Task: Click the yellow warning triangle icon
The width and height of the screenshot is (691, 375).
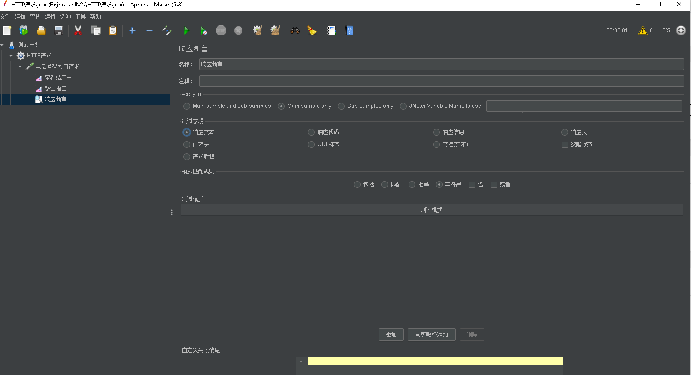Action: click(x=642, y=30)
